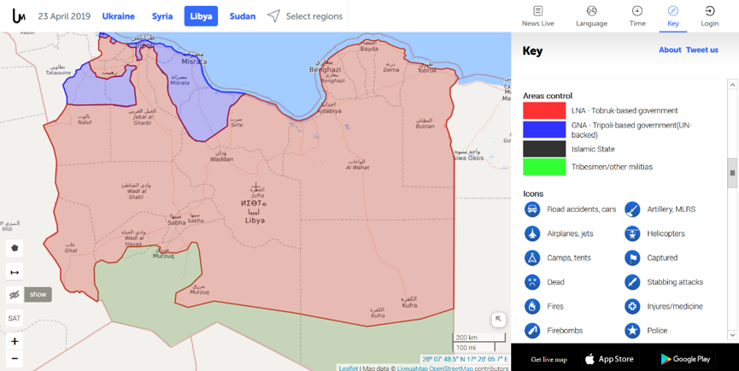The height and width of the screenshot is (371, 739).
Task: Click the show button on the map
Action: pos(38,295)
